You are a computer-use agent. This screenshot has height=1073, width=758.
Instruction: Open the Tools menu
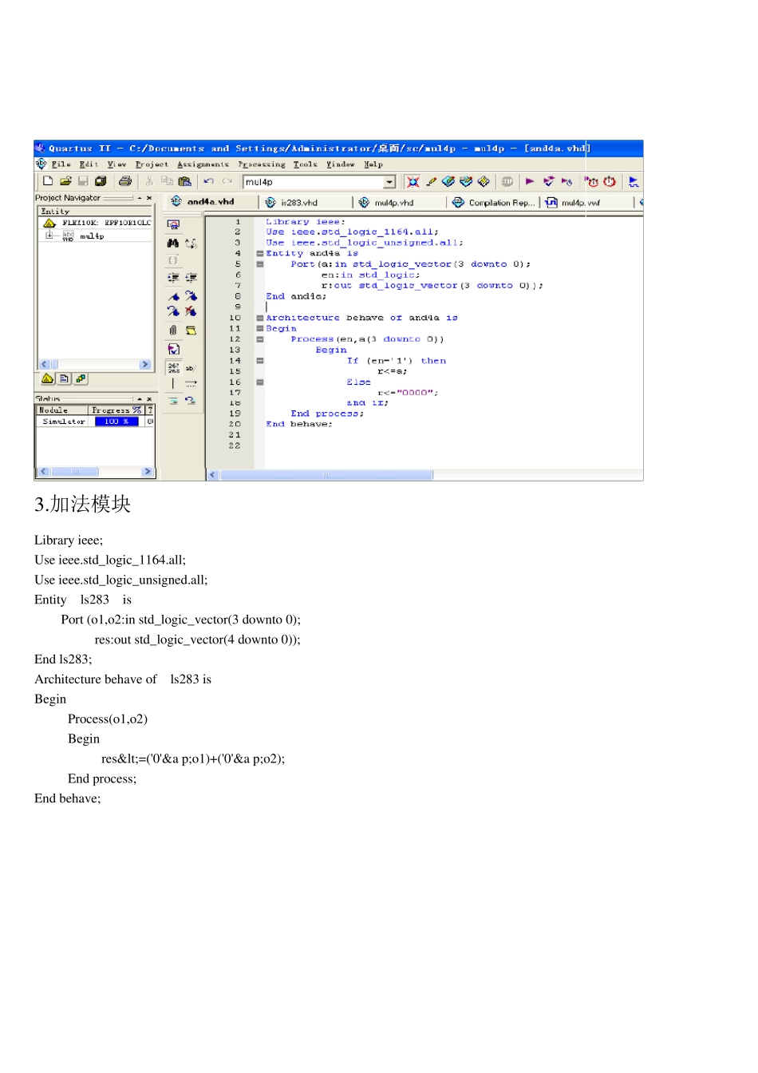click(x=305, y=164)
